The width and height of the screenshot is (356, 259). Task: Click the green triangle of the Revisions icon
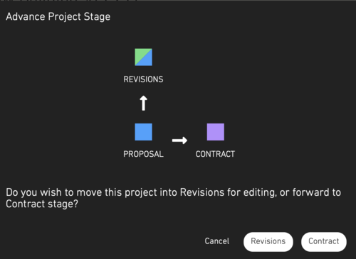coord(140,54)
